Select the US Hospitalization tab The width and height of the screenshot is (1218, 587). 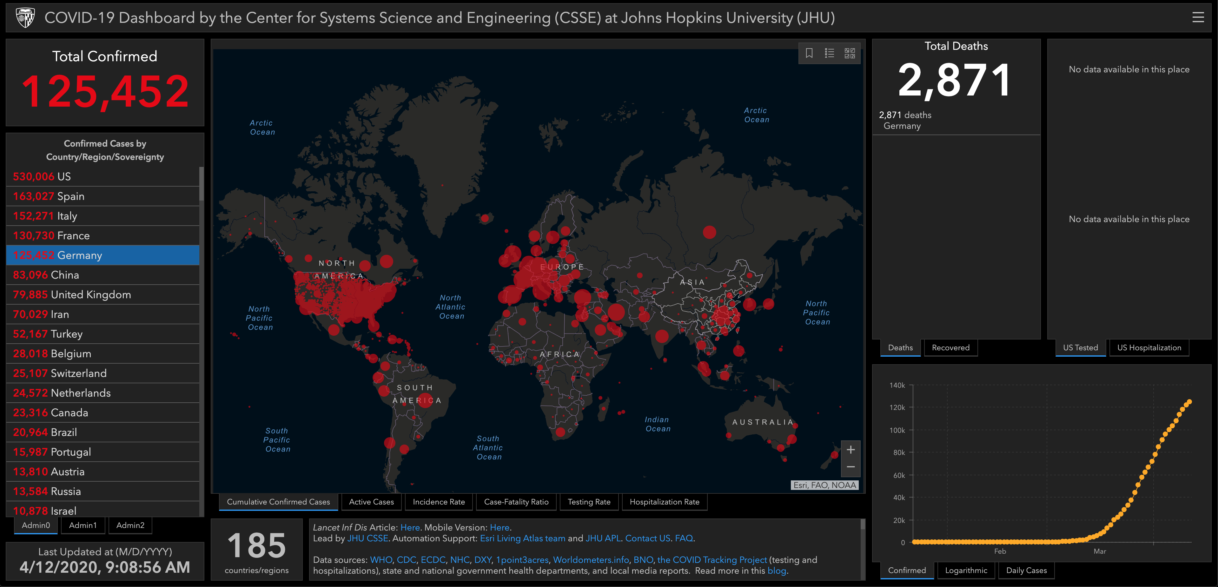tap(1149, 348)
